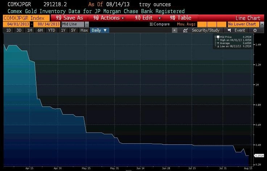Select the 6M range tab
The height and width of the screenshot is (171, 267).
pos(40,31)
